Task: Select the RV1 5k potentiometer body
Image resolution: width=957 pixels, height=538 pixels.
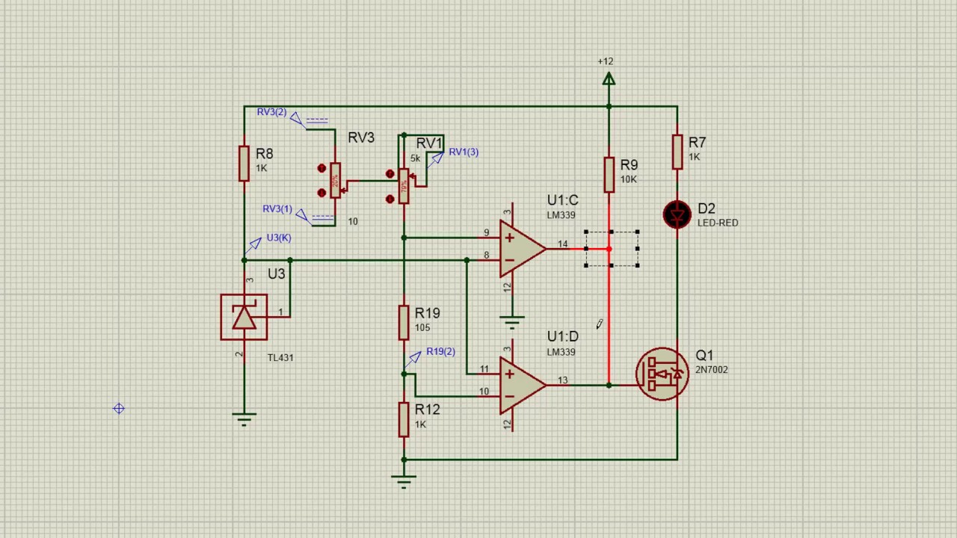Action: click(x=404, y=187)
